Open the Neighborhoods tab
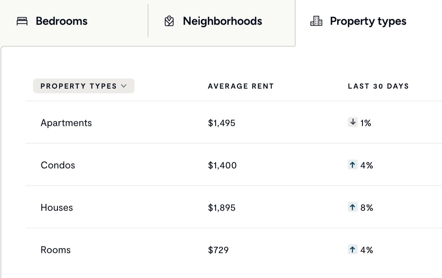 [222, 21]
